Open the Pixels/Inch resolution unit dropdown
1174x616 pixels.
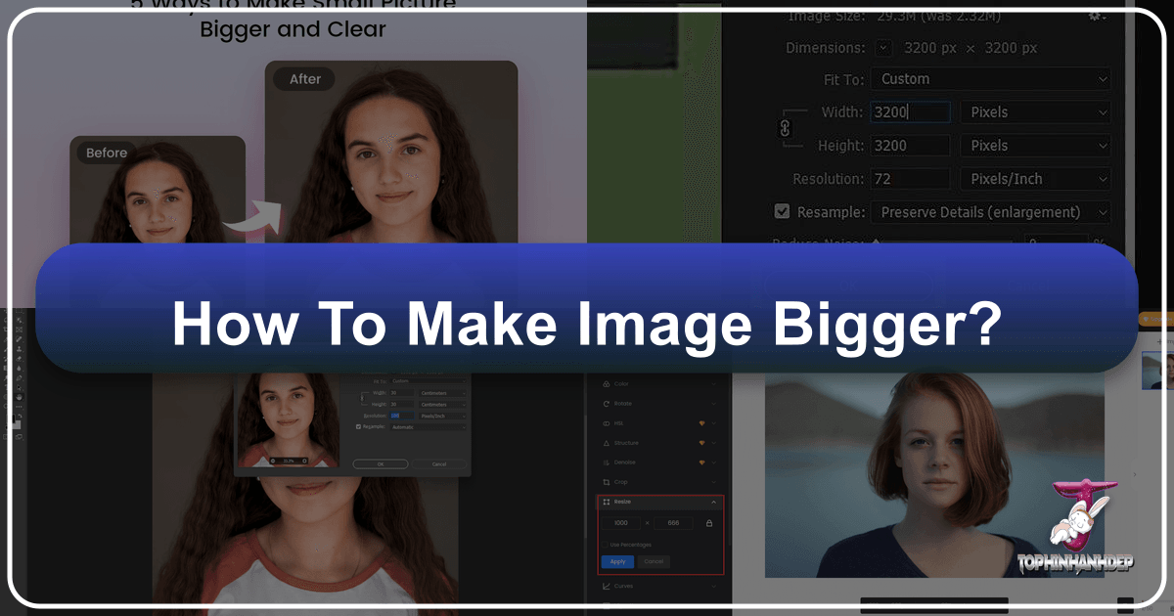(x=1035, y=179)
